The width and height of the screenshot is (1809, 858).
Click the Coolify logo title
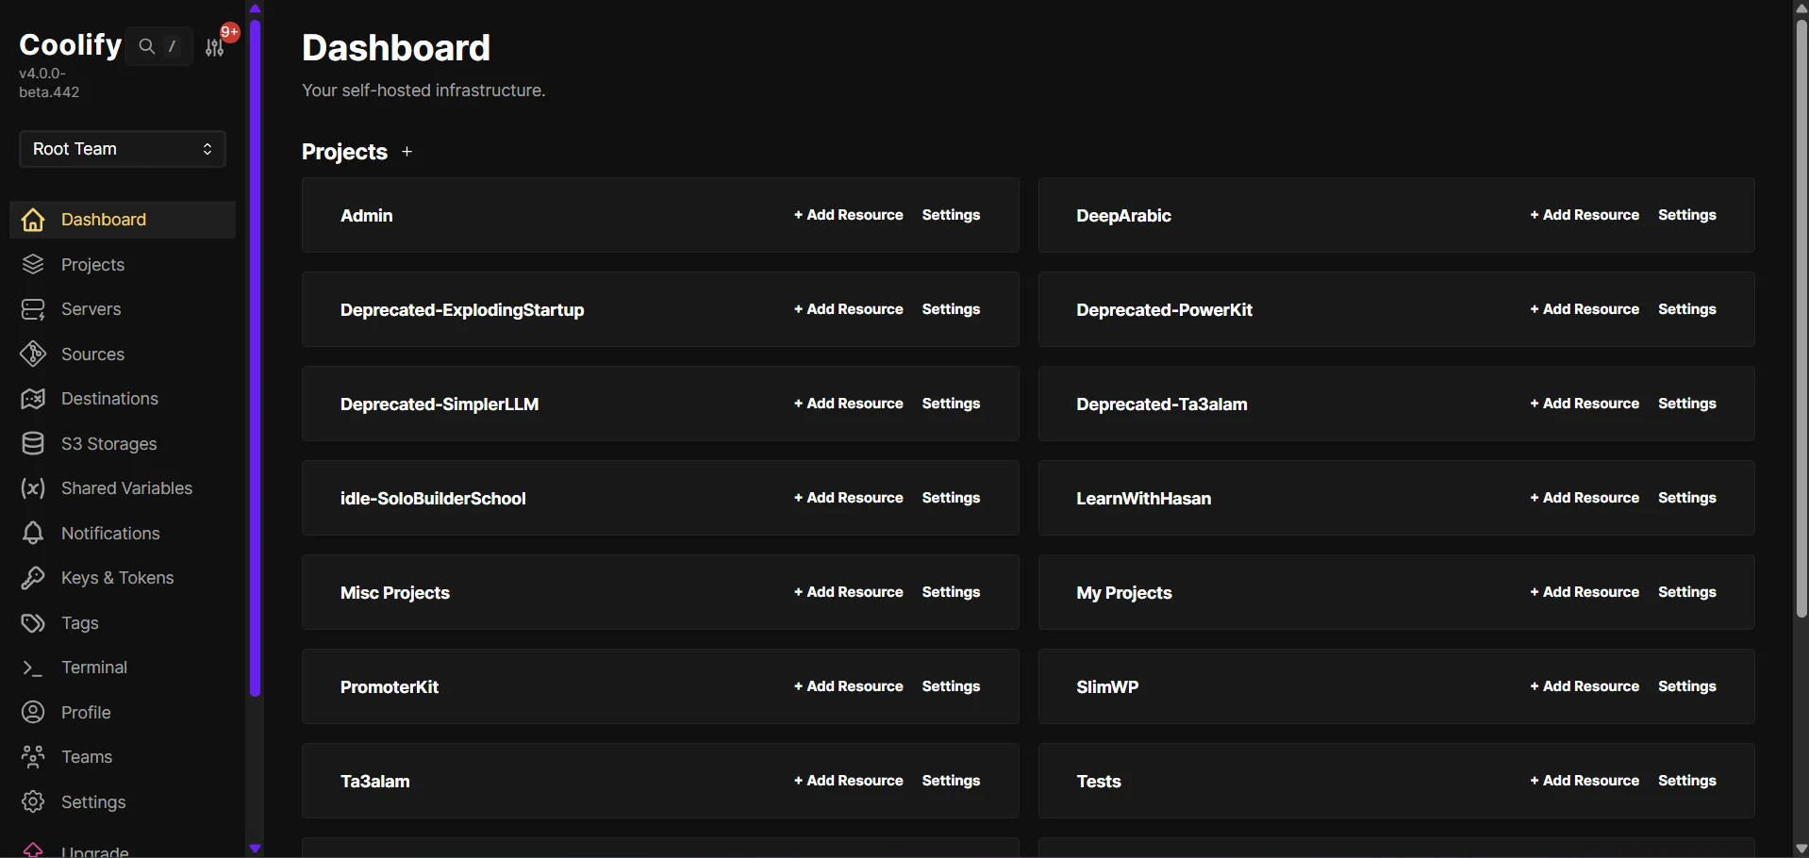pos(71,44)
